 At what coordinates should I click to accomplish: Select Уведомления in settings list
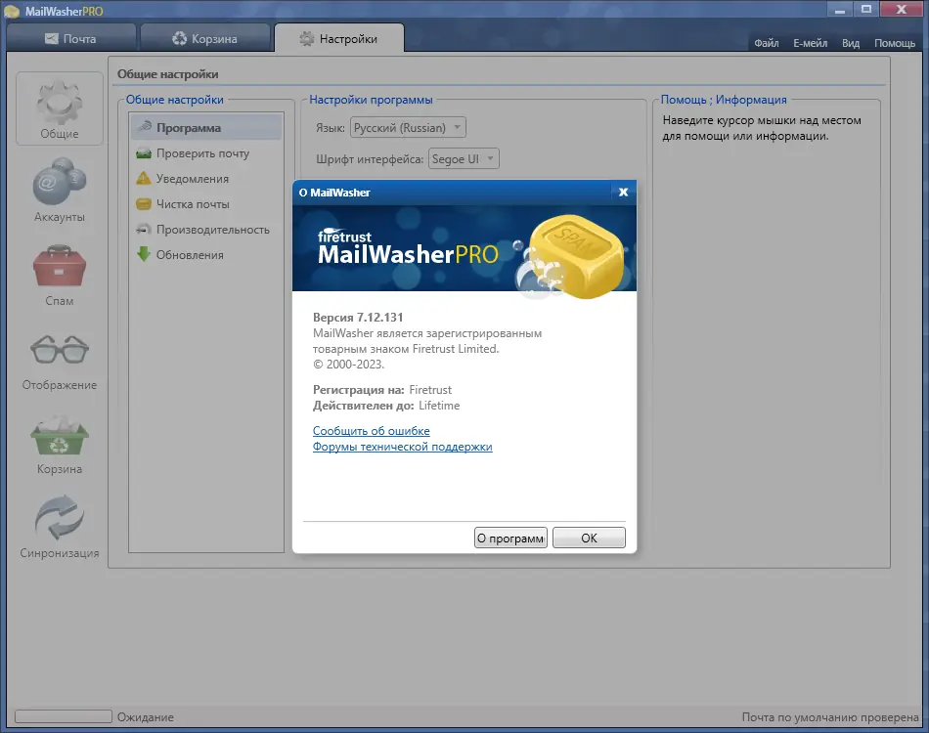point(206,178)
